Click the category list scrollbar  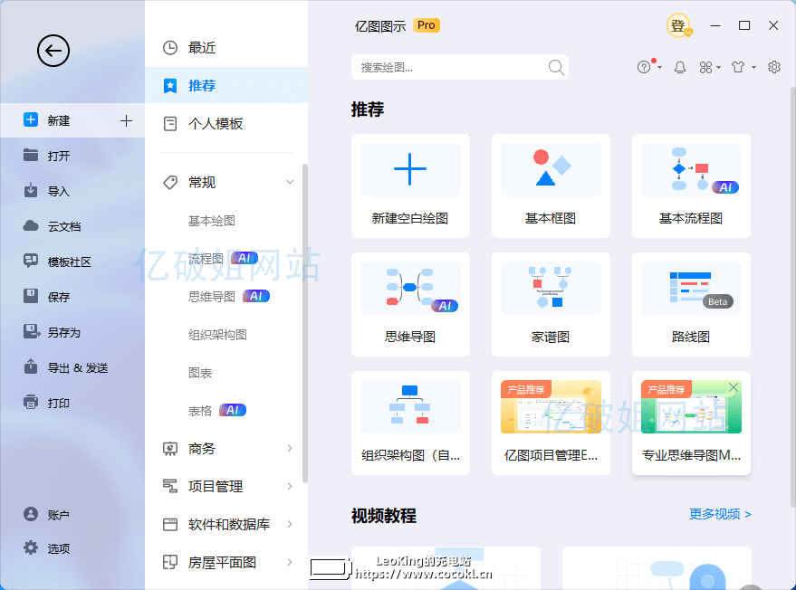tap(304, 323)
